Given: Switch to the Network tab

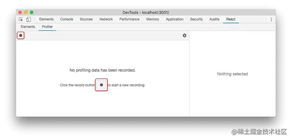Looking at the screenshot, I should point(106,19).
